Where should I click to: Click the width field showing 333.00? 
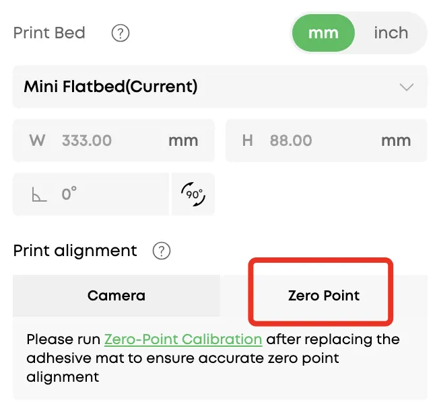click(x=101, y=140)
